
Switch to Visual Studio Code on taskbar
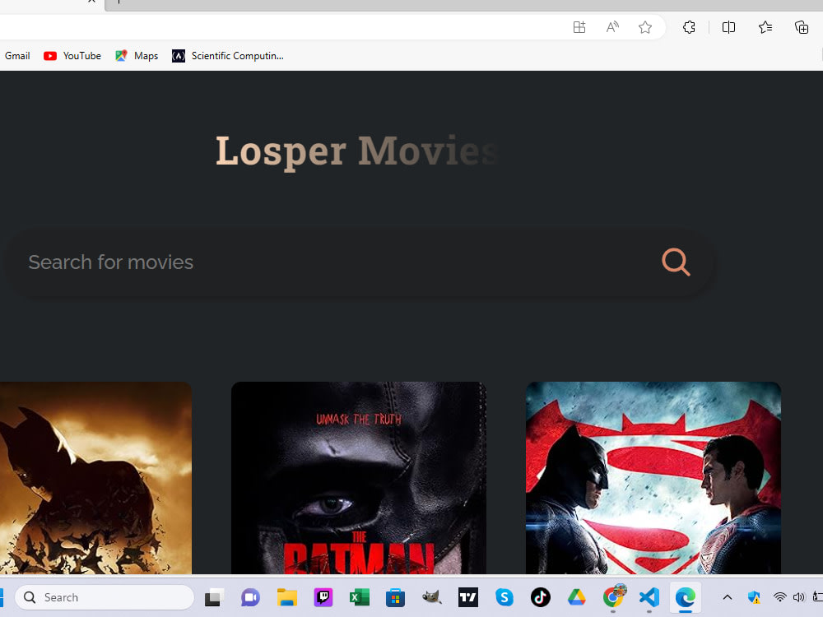point(649,597)
